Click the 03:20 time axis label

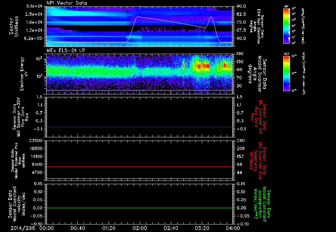pos(202,228)
